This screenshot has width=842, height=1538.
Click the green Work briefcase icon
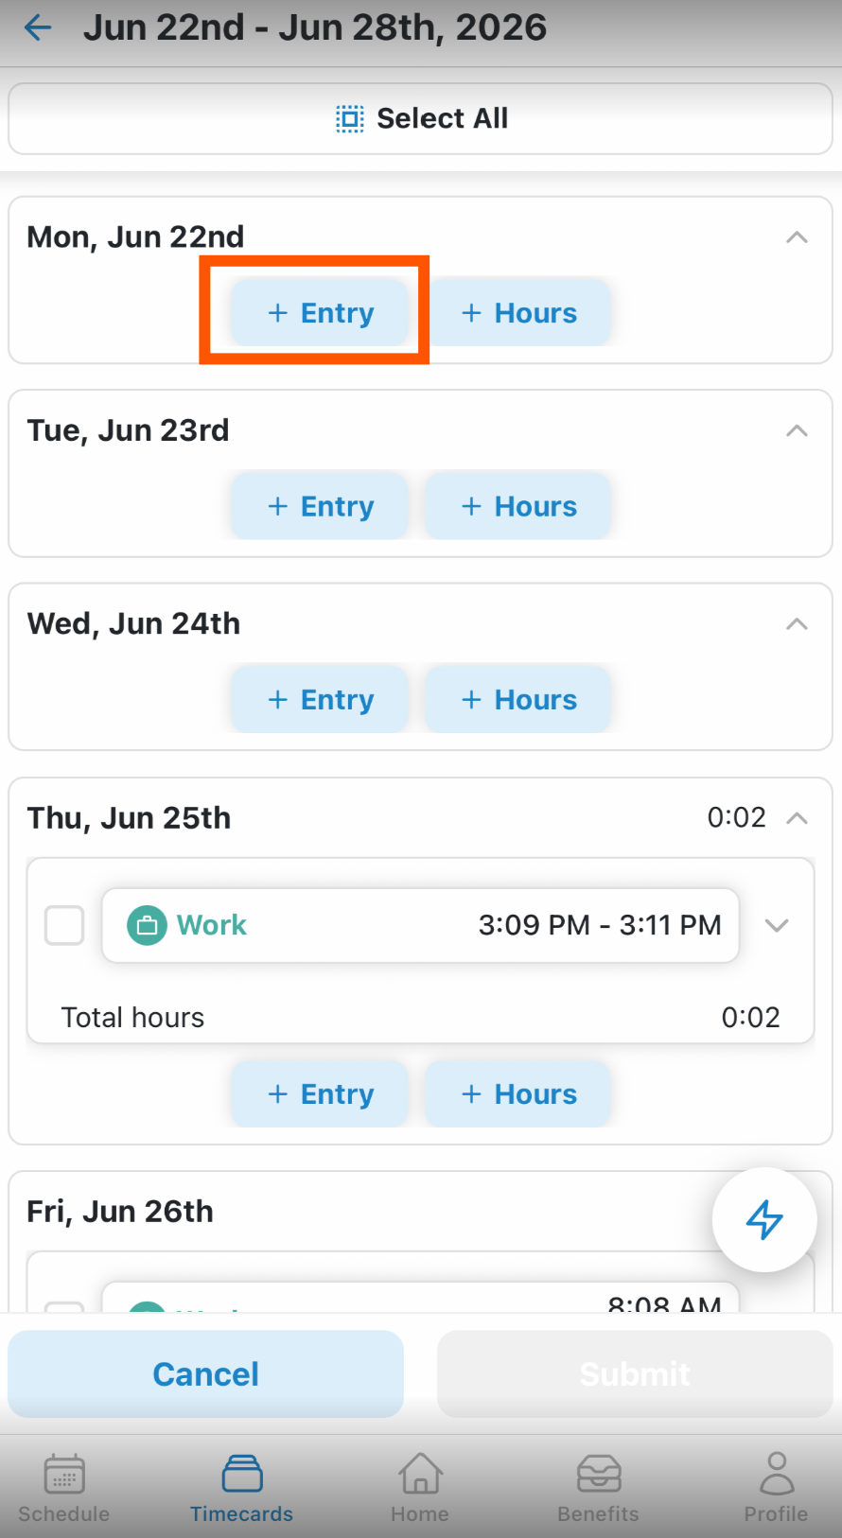(147, 925)
